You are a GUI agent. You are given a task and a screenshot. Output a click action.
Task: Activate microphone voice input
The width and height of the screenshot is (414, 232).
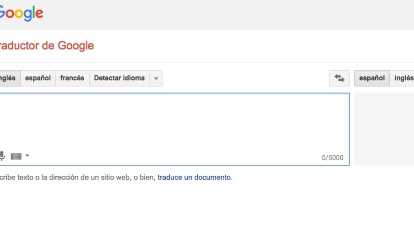pyautogui.click(x=2, y=156)
